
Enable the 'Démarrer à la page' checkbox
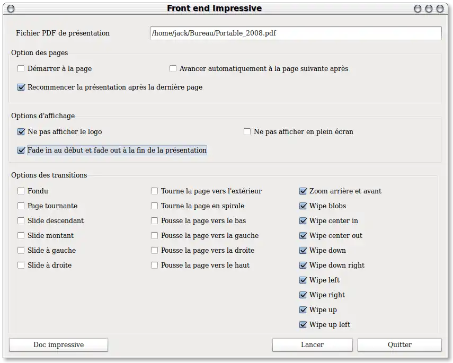click(x=21, y=68)
